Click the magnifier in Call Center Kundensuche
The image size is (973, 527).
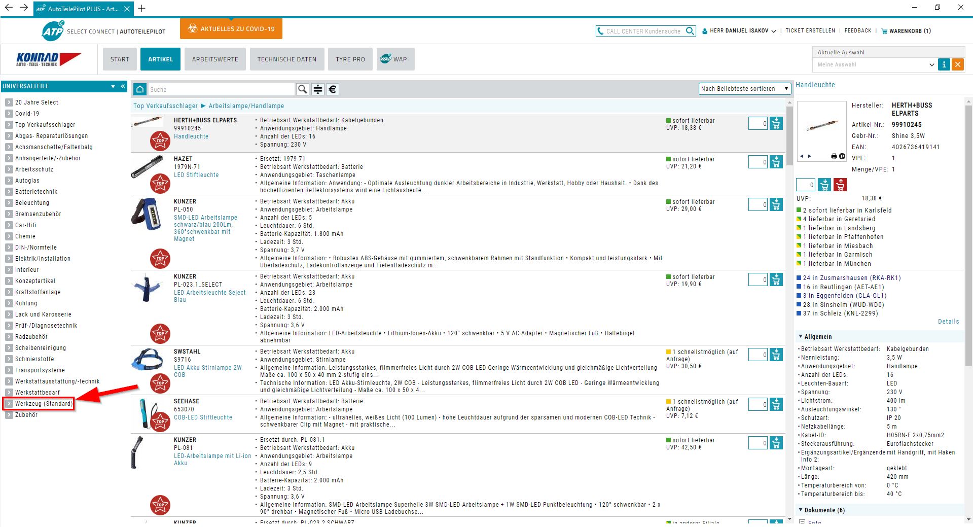tap(690, 31)
